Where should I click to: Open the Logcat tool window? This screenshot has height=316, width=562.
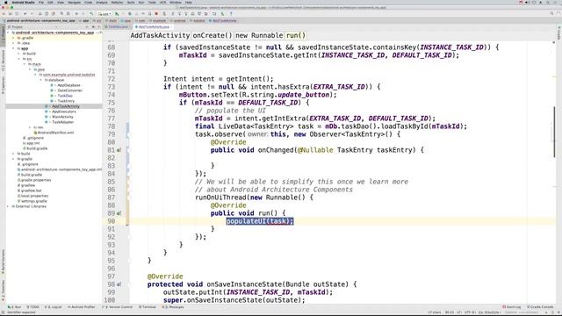point(53,307)
